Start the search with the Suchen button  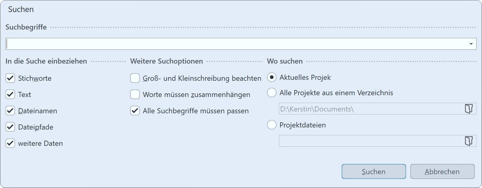[x=374, y=171]
